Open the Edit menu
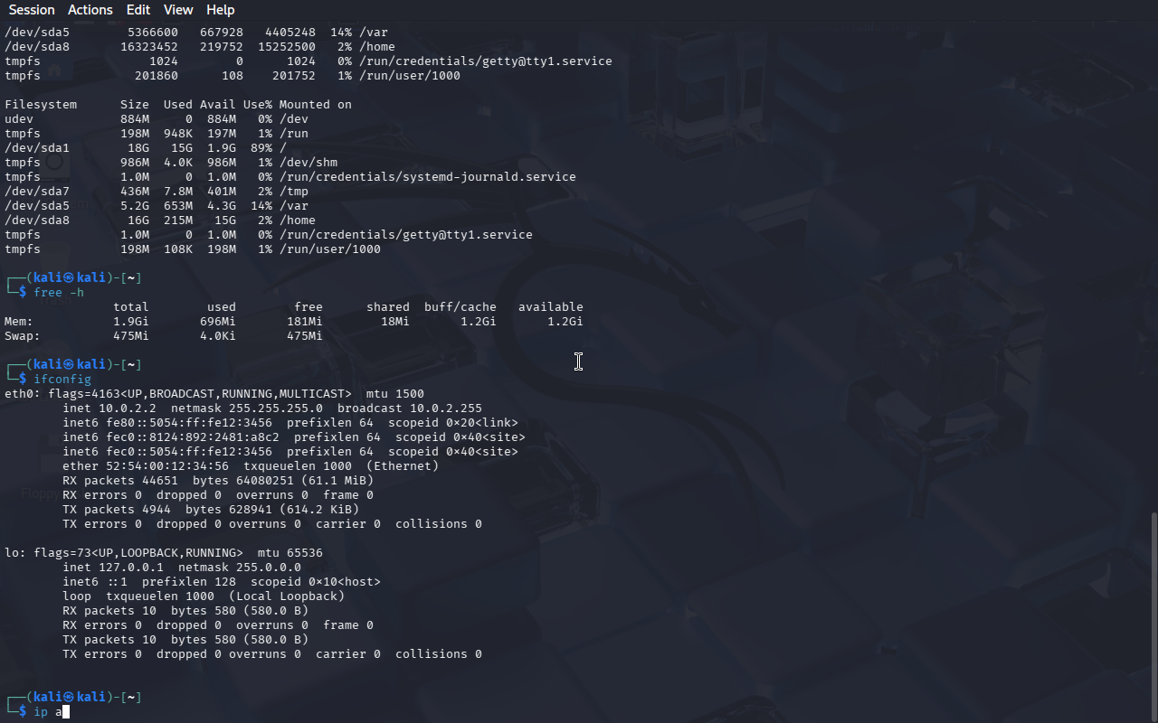 tap(138, 10)
